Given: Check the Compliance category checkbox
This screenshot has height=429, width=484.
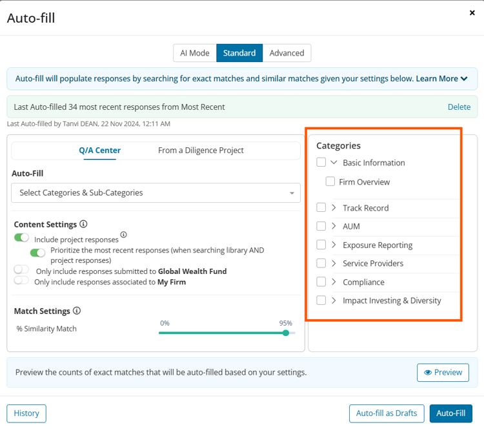Looking at the screenshot, I should pyautogui.click(x=321, y=282).
